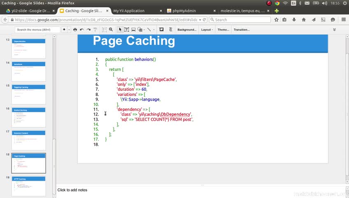Close the Caching - Google Slides tab
This screenshot has height=198, width=349.
click(x=107, y=11)
